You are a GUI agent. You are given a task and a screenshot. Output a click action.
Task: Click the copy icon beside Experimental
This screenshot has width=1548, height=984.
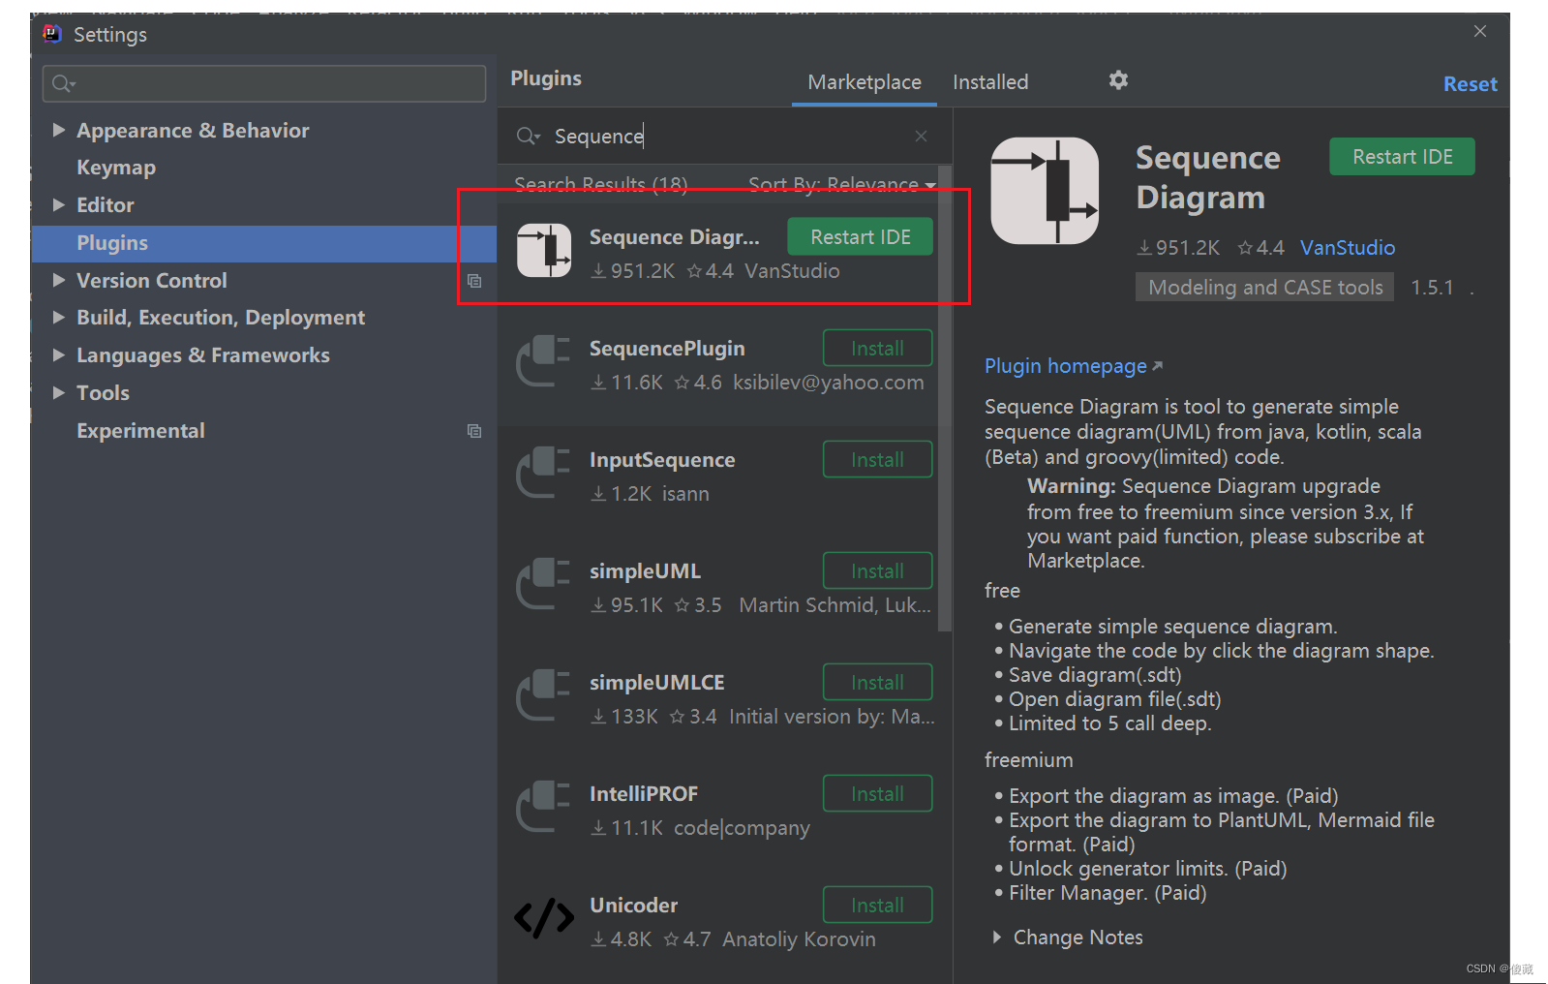(474, 431)
